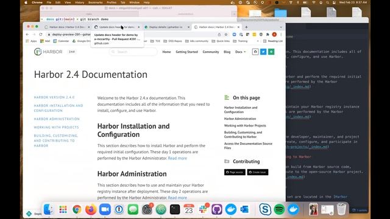Open Apps shortcut in bookmarks bar
Viewport: 390px width, 219px height.
[31, 41]
